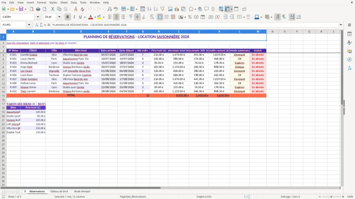Open the font name dropdown

pyautogui.click(x=38, y=17)
